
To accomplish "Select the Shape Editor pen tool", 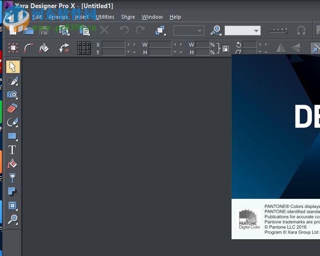I will pyautogui.click(x=12, y=122).
